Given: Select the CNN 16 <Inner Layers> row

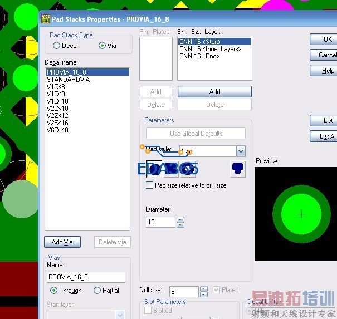Looking at the screenshot, I should 214,49.
